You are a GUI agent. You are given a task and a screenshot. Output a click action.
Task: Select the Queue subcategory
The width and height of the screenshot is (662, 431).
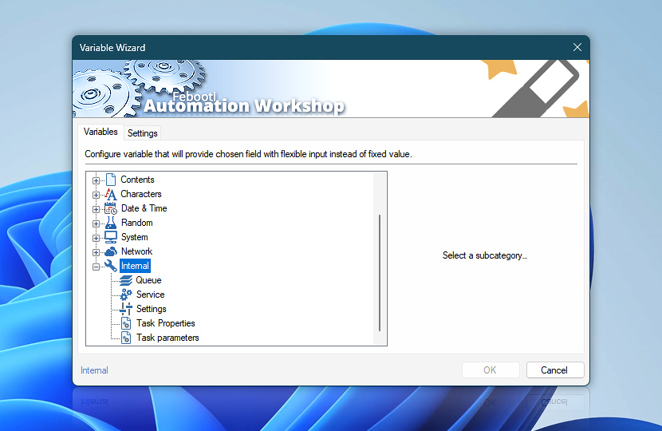148,280
